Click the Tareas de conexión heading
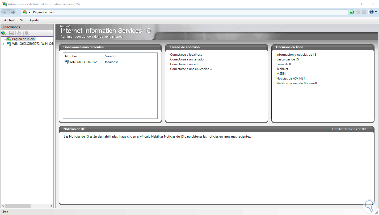This screenshot has width=379, height=215. tap(184, 47)
